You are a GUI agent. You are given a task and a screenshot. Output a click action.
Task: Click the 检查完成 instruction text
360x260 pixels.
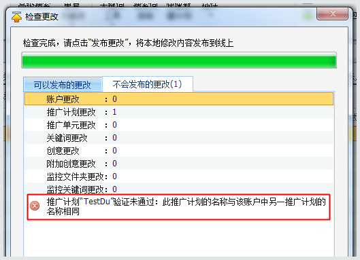pyautogui.click(x=128, y=43)
